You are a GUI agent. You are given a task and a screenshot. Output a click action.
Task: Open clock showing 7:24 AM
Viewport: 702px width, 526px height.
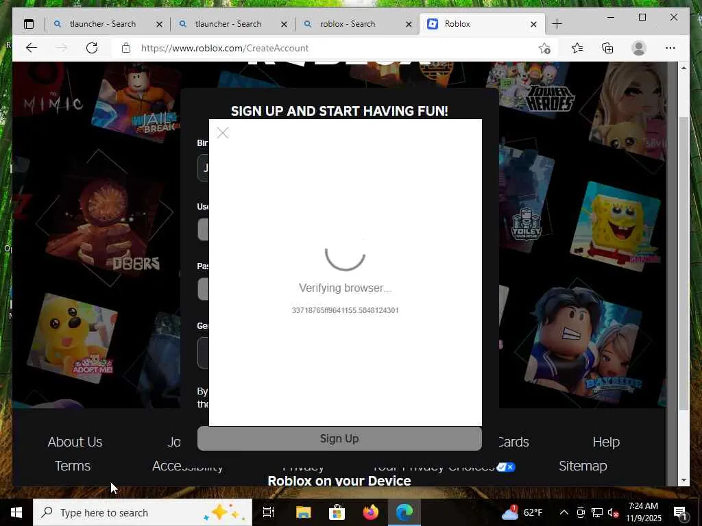pos(644,512)
